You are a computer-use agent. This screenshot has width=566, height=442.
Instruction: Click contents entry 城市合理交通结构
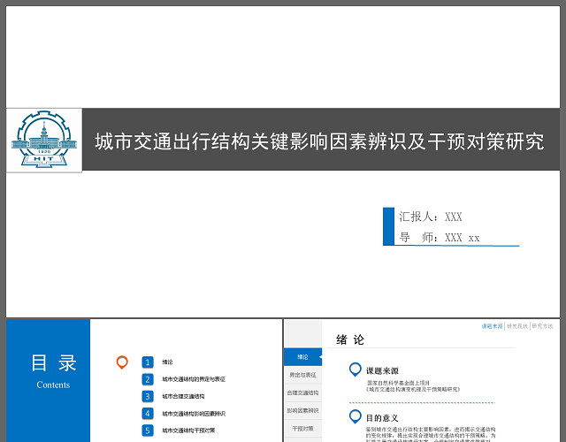tap(183, 396)
